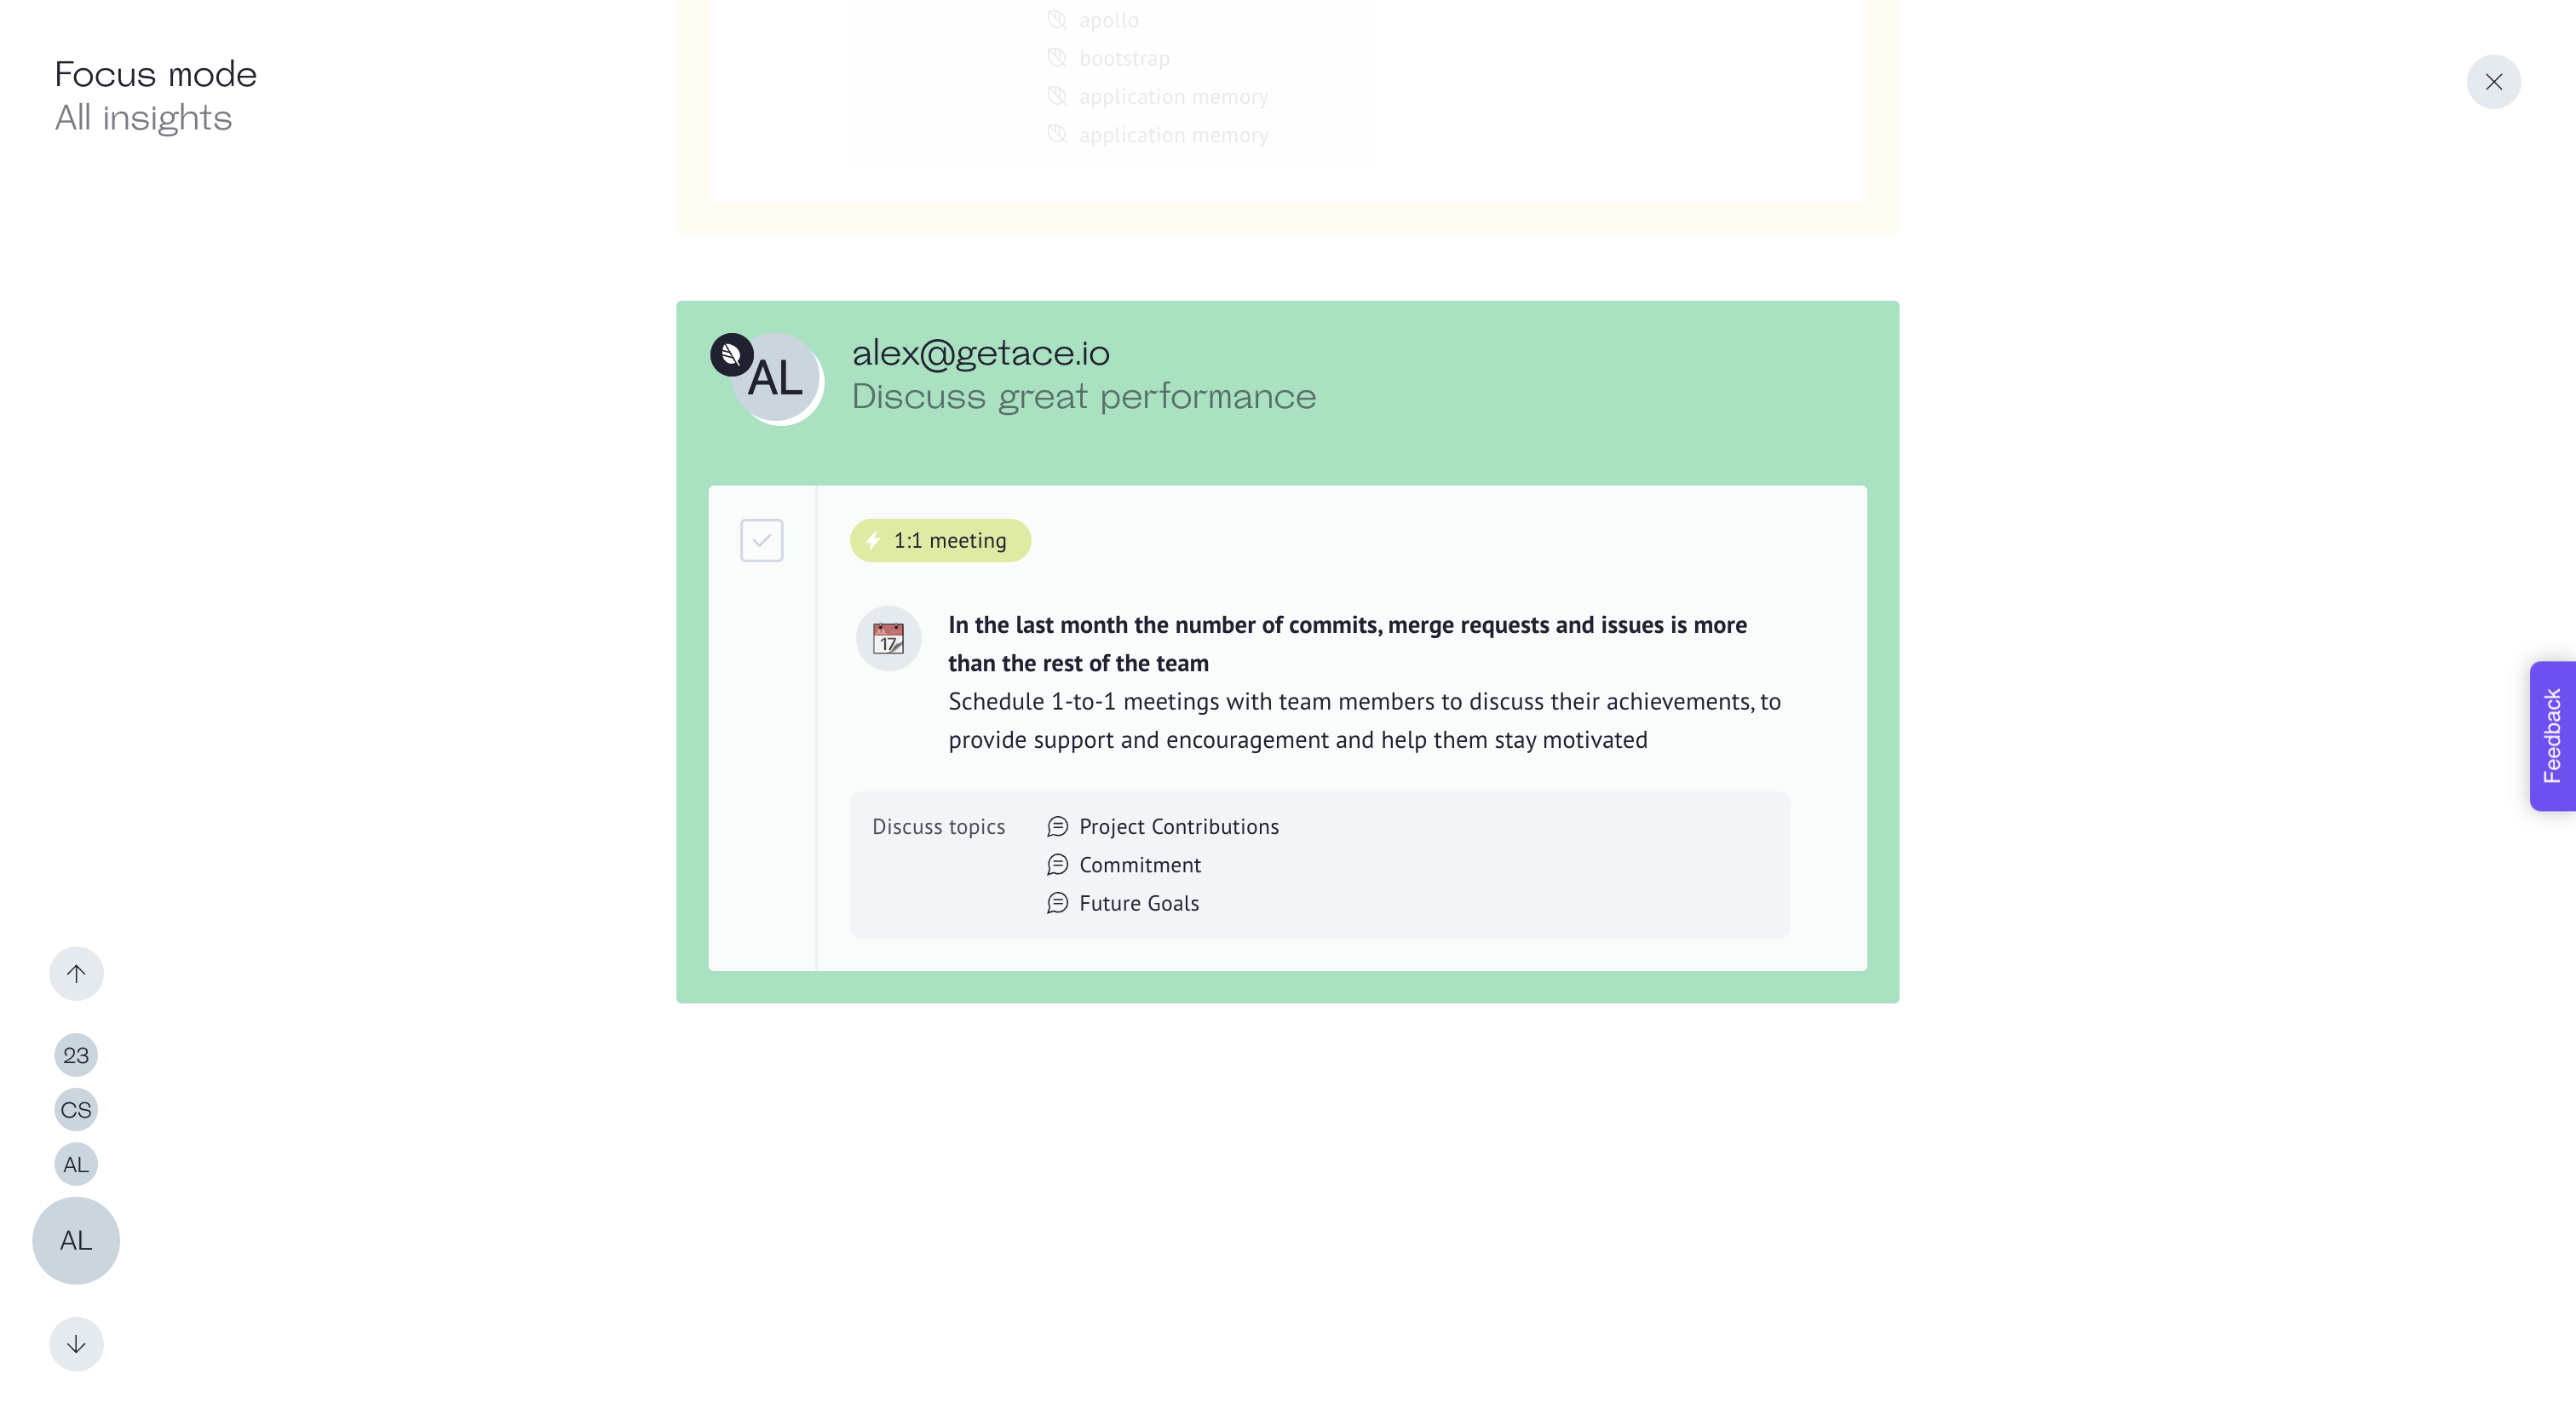Scroll up using the upward arrow navigation
The width and height of the screenshot is (2576, 1426).
76,973
